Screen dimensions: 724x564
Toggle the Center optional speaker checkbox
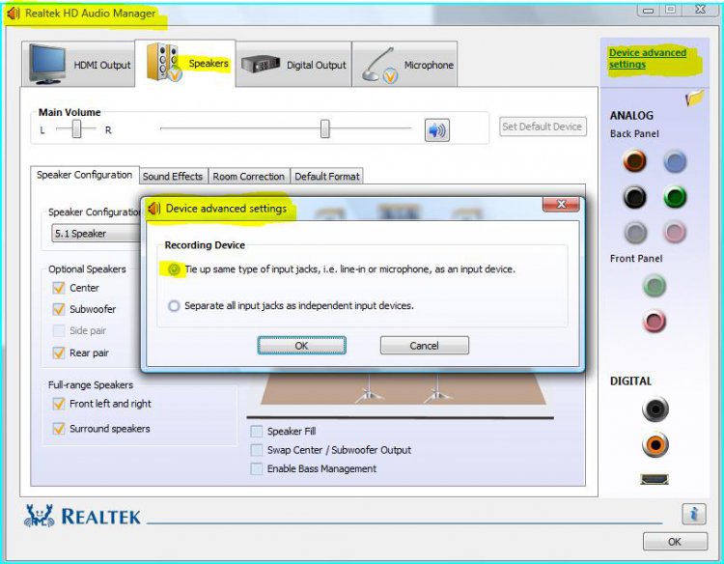[x=59, y=288]
